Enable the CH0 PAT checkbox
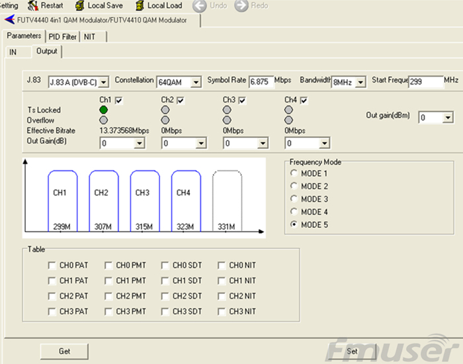This screenshot has width=463, height=364. [x=52, y=266]
